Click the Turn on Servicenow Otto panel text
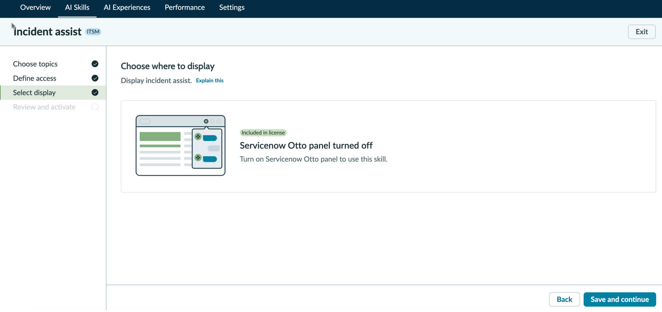Viewport: 662px width, 312px height. click(314, 159)
